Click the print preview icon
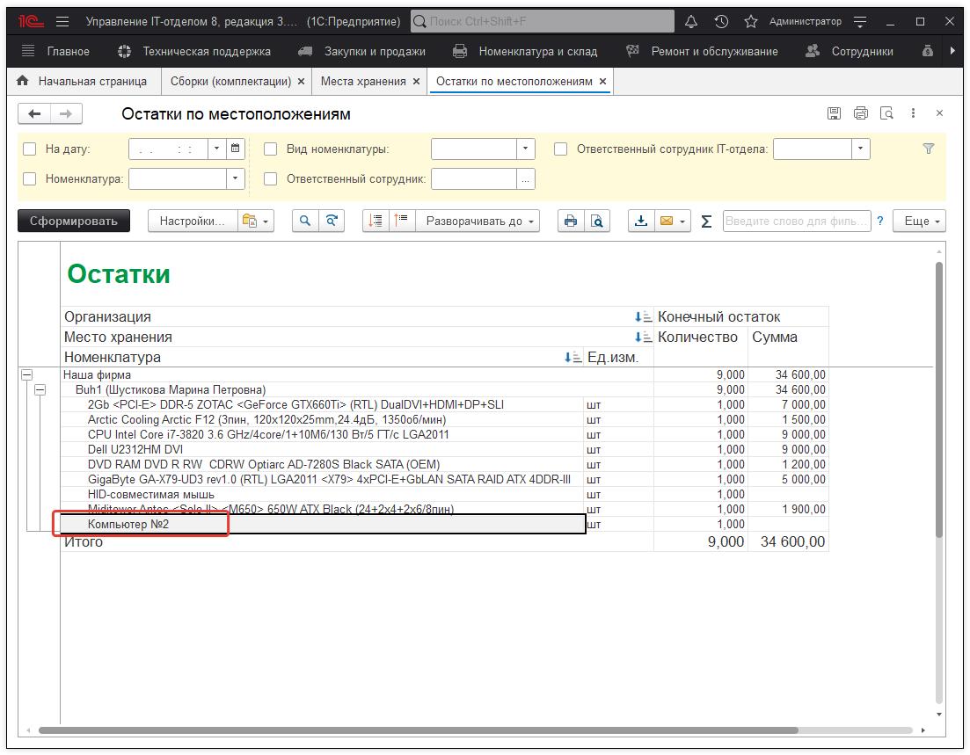Viewport: 970px width, 755px height. (597, 221)
